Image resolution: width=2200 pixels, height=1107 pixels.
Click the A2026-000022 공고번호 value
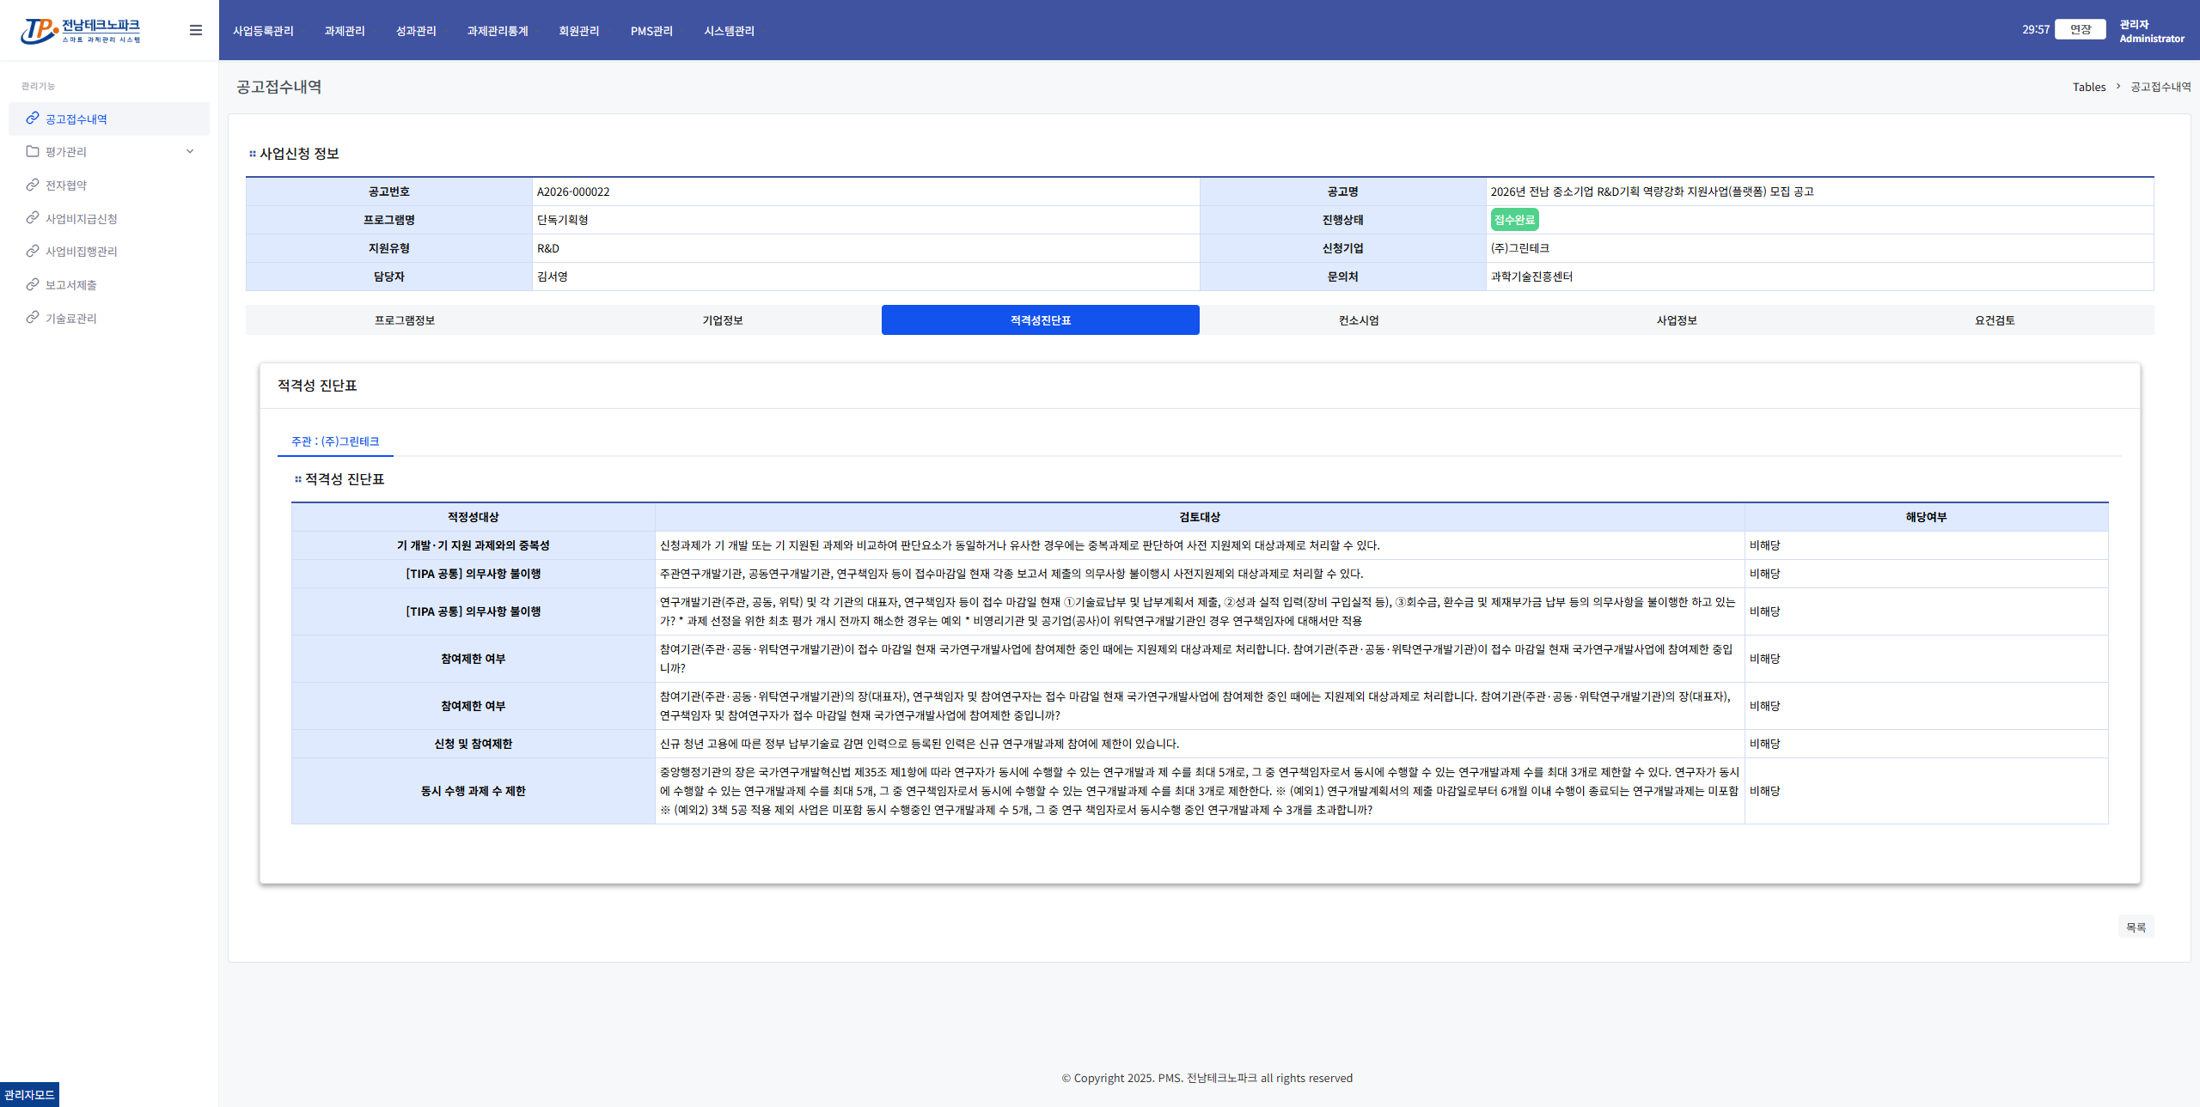573,192
